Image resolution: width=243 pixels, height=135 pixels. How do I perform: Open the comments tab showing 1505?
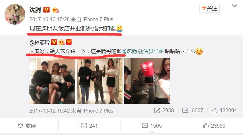coord(152,126)
